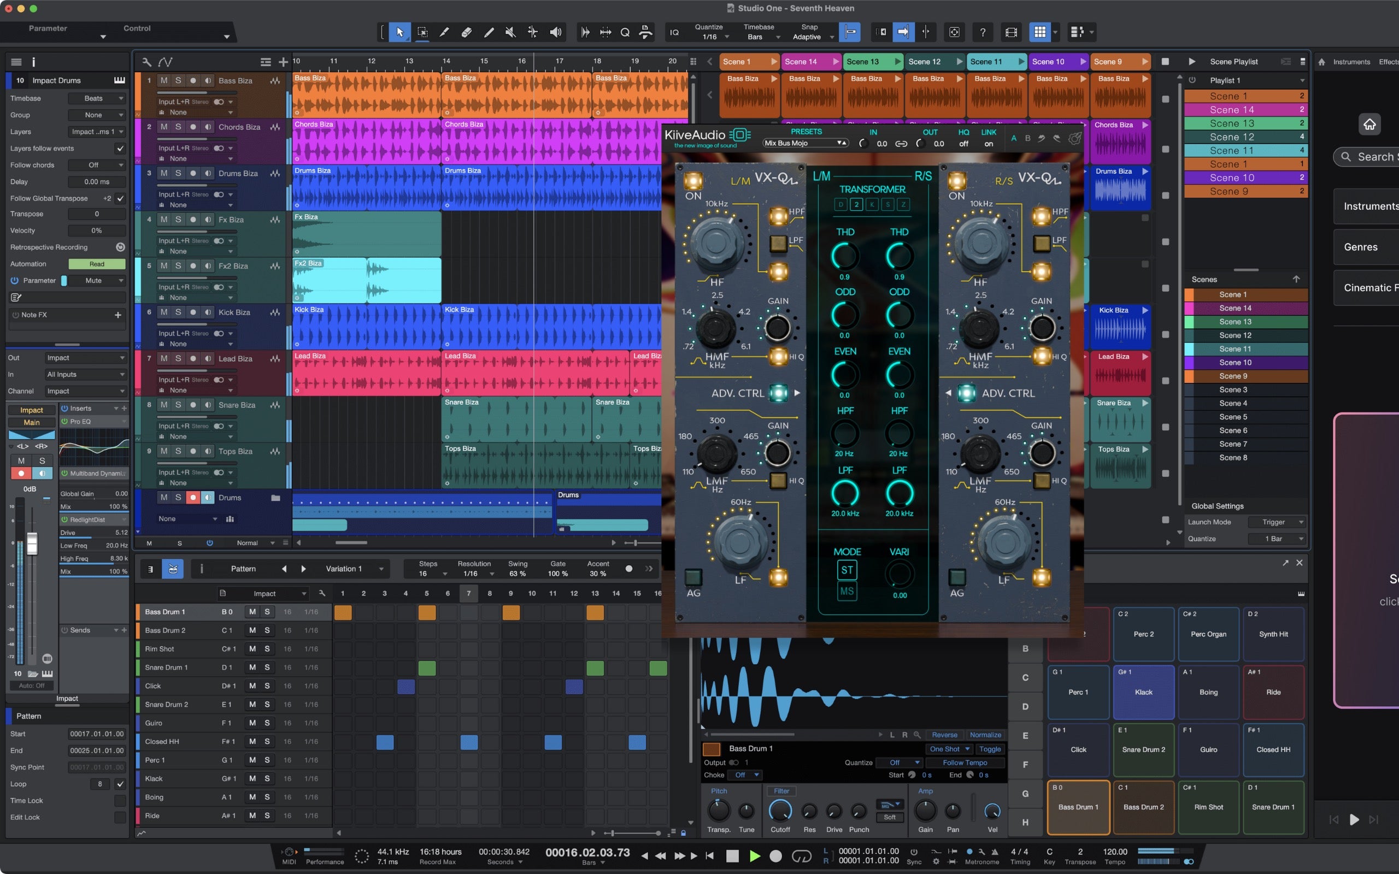Click the Impact channel volume fader
This screenshot has height=874, width=1399.
coord(32,544)
